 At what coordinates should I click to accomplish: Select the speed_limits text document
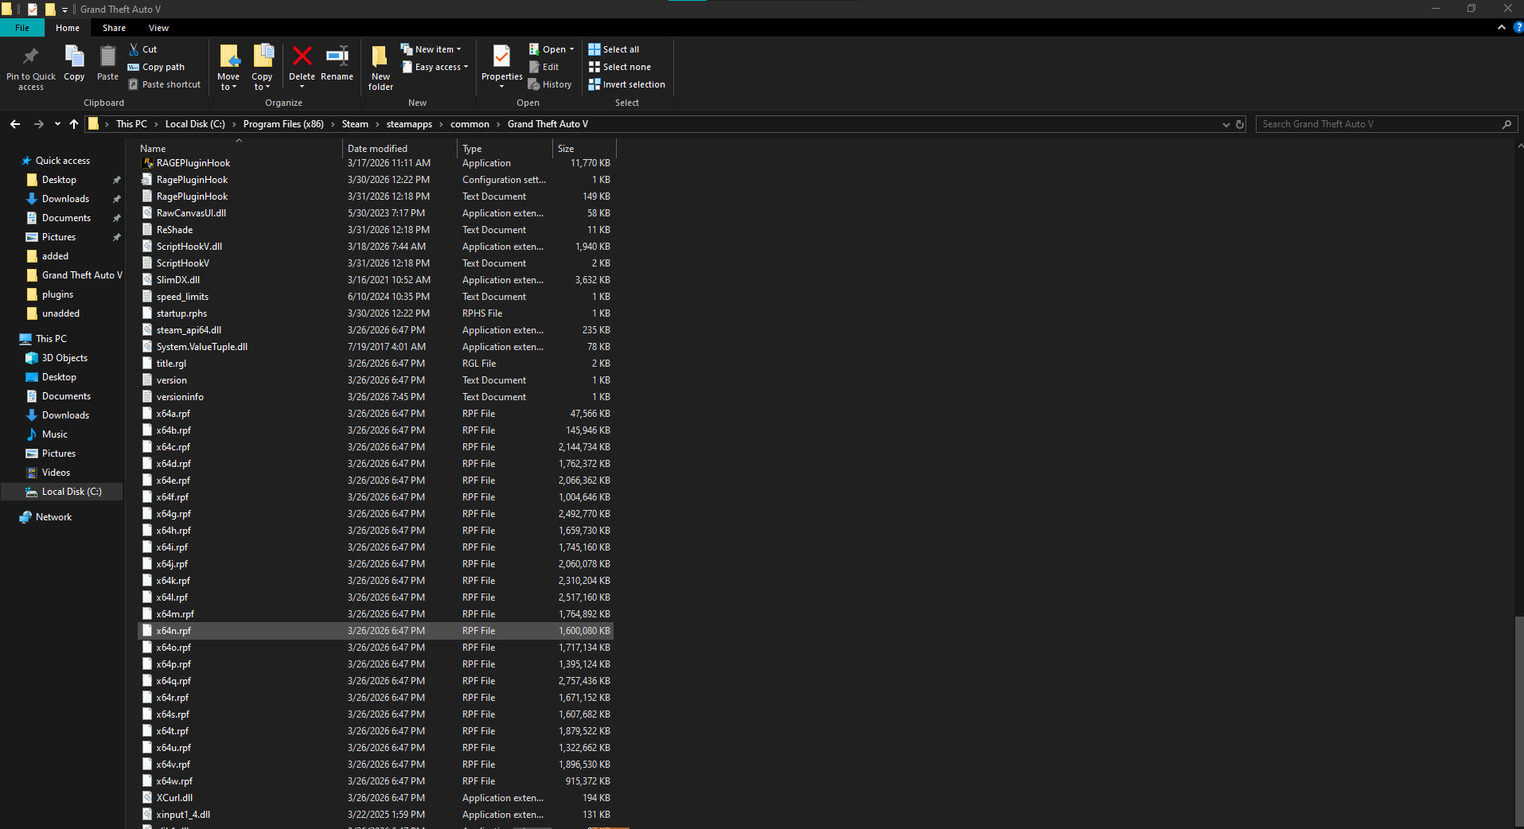click(376, 297)
